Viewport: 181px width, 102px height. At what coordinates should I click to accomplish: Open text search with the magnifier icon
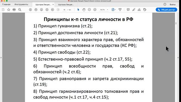click(x=20, y=10)
